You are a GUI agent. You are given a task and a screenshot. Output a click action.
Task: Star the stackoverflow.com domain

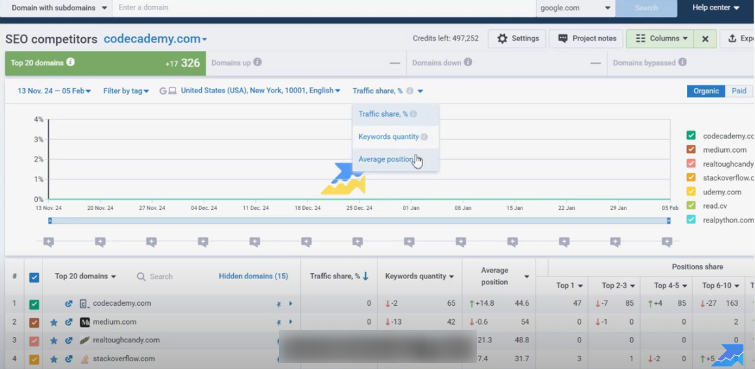pyautogui.click(x=54, y=359)
